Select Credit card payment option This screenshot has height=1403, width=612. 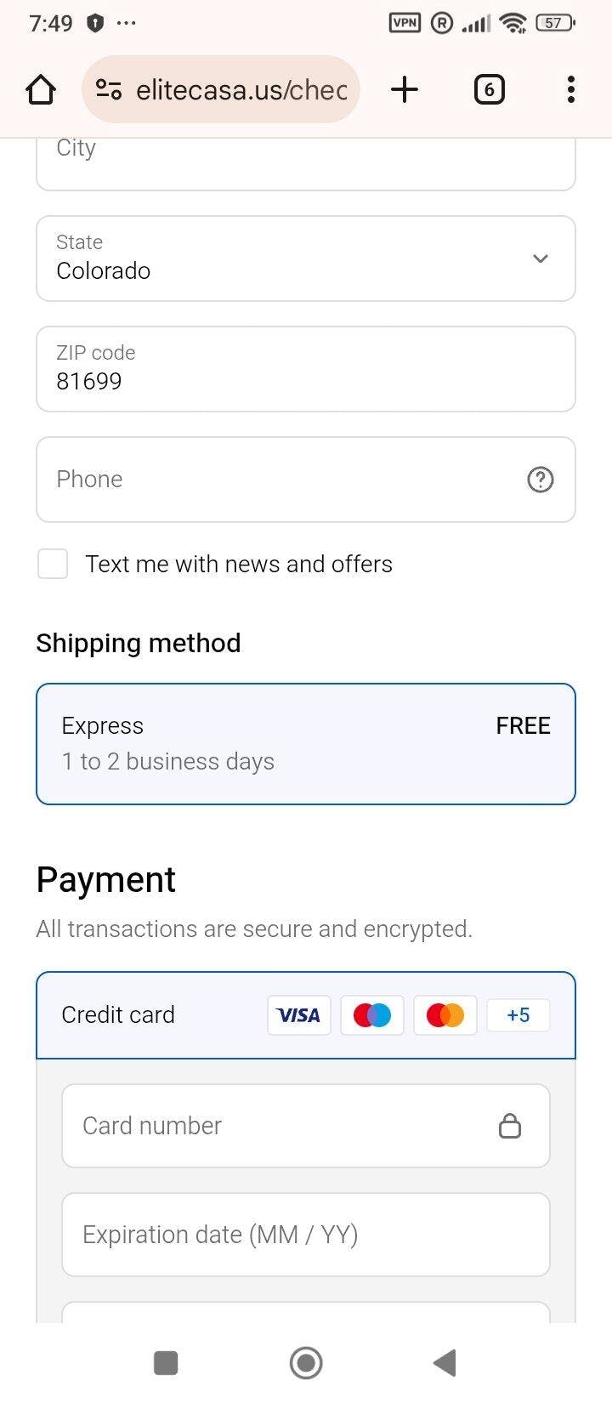[119, 1015]
